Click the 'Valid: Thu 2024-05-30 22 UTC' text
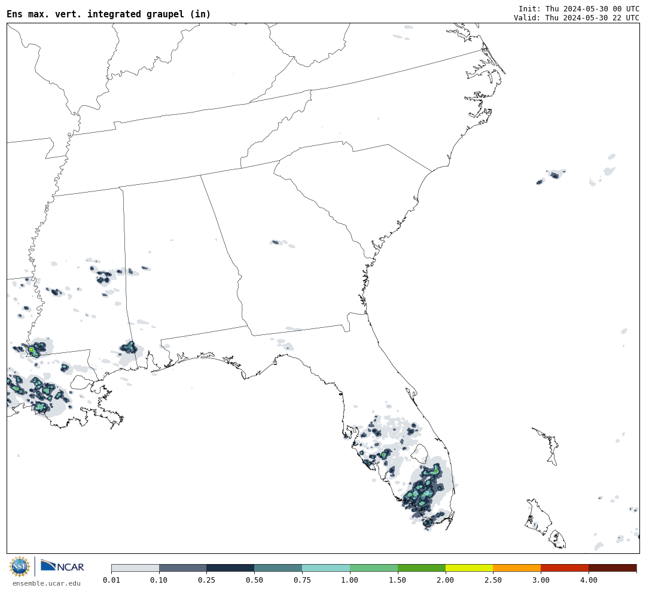This screenshot has height=591, width=646. tap(577, 18)
